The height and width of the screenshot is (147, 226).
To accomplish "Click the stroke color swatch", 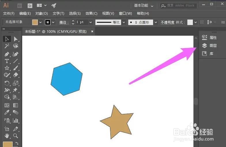I will 48,22.
